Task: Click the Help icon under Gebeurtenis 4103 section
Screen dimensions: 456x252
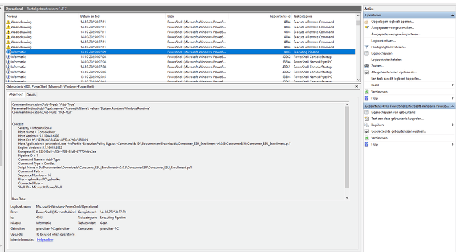Action: coord(367,144)
